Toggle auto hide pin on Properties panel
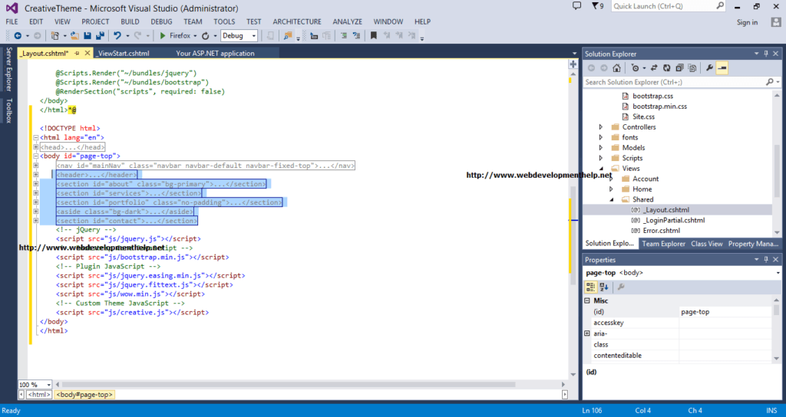This screenshot has height=417, width=786. pyautogui.click(x=766, y=260)
